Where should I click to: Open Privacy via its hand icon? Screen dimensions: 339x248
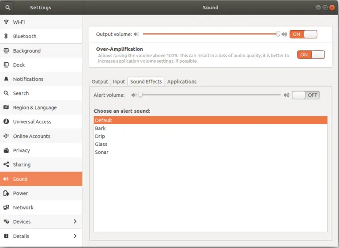(6, 150)
